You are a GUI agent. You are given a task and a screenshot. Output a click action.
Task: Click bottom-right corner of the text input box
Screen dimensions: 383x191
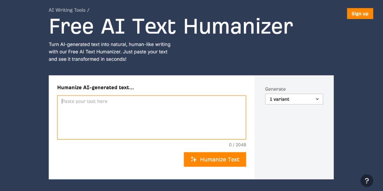click(x=244, y=137)
